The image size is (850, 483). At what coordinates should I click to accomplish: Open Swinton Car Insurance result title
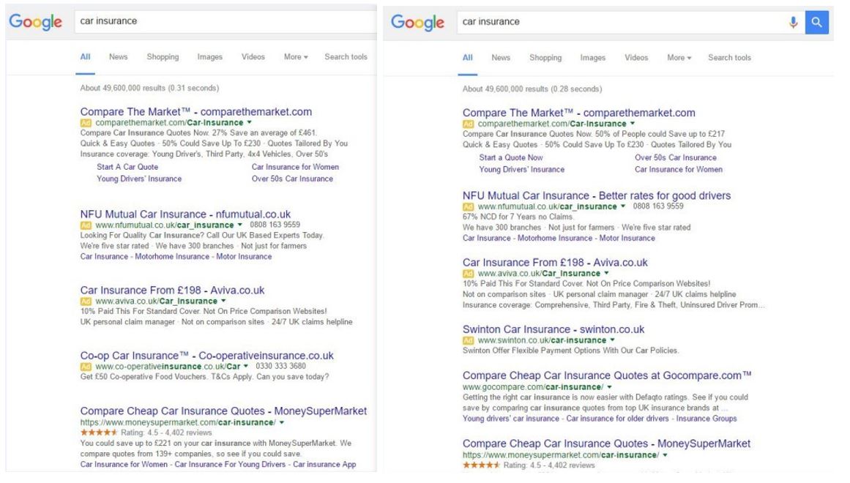(x=553, y=329)
